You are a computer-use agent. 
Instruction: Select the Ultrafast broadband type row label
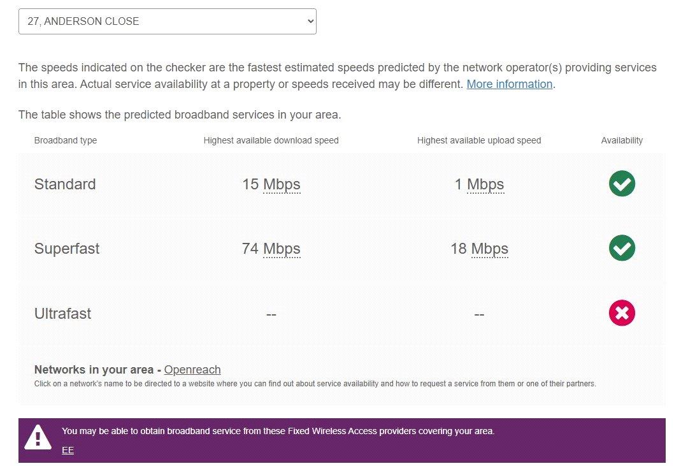coord(62,314)
